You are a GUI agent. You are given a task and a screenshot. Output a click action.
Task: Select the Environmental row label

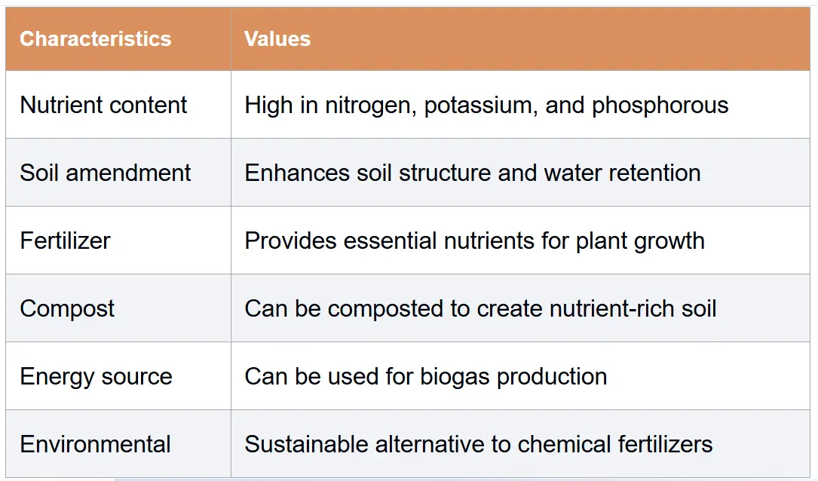pyautogui.click(x=96, y=444)
